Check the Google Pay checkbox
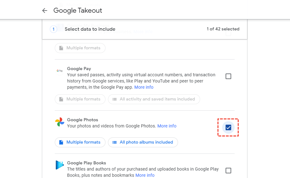The height and width of the screenshot is (178, 290). 228,76
